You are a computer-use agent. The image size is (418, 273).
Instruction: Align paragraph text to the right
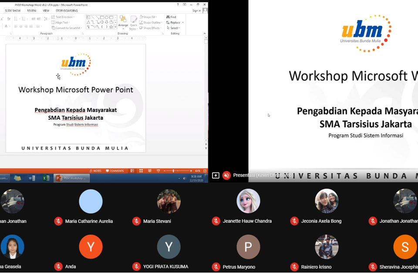coord(26,26)
